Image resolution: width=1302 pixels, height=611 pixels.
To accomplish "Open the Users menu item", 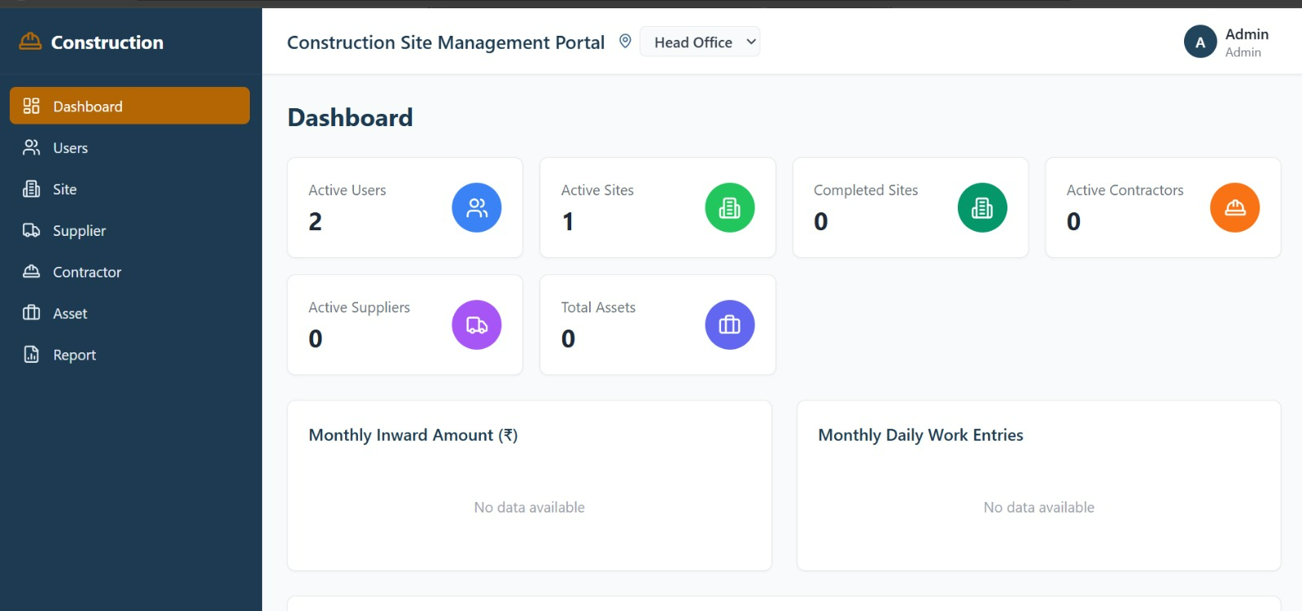I will (129, 147).
